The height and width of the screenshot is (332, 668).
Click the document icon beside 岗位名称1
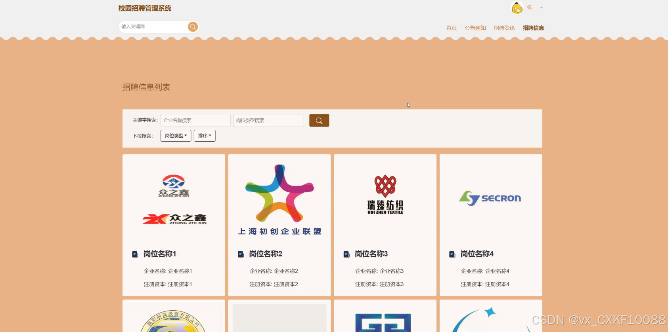pos(135,254)
